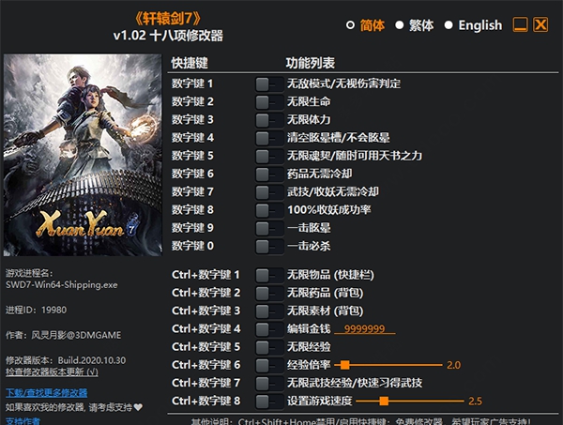The image size is (563, 425).
Task: Switch language to English
Action: coord(473,25)
